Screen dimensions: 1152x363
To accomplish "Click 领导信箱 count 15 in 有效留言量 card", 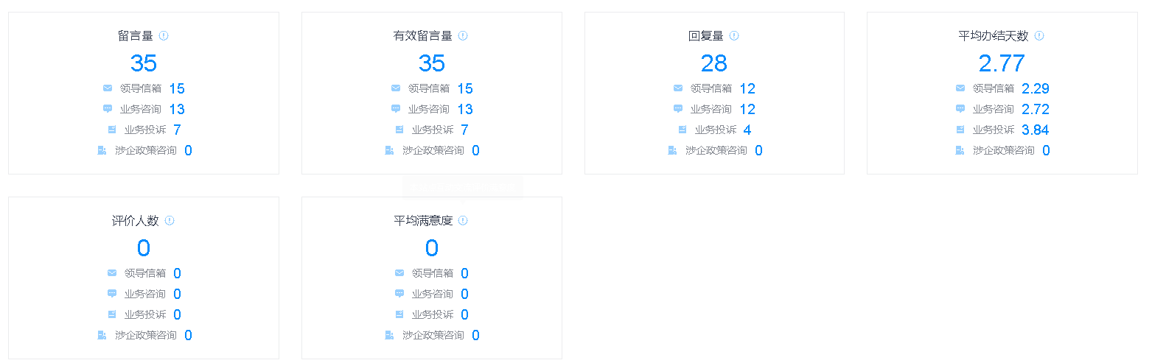I will click(x=465, y=88).
